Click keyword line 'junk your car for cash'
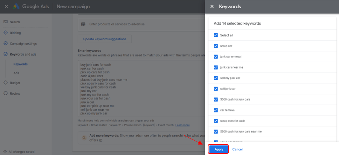The height and width of the screenshot is (155, 339). (95, 98)
